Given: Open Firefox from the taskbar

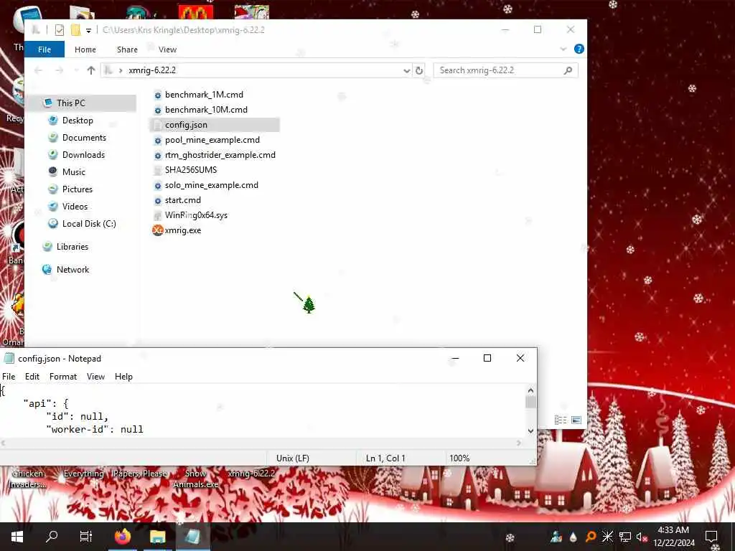Looking at the screenshot, I should (x=123, y=537).
